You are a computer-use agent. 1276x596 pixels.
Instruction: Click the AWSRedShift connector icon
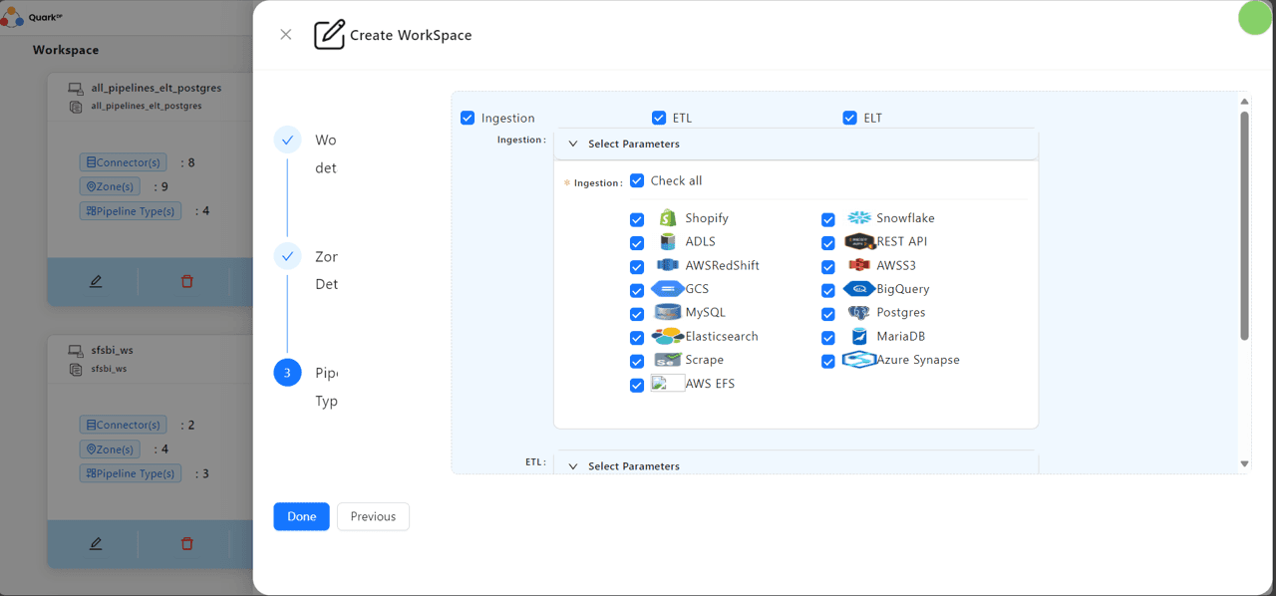667,265
